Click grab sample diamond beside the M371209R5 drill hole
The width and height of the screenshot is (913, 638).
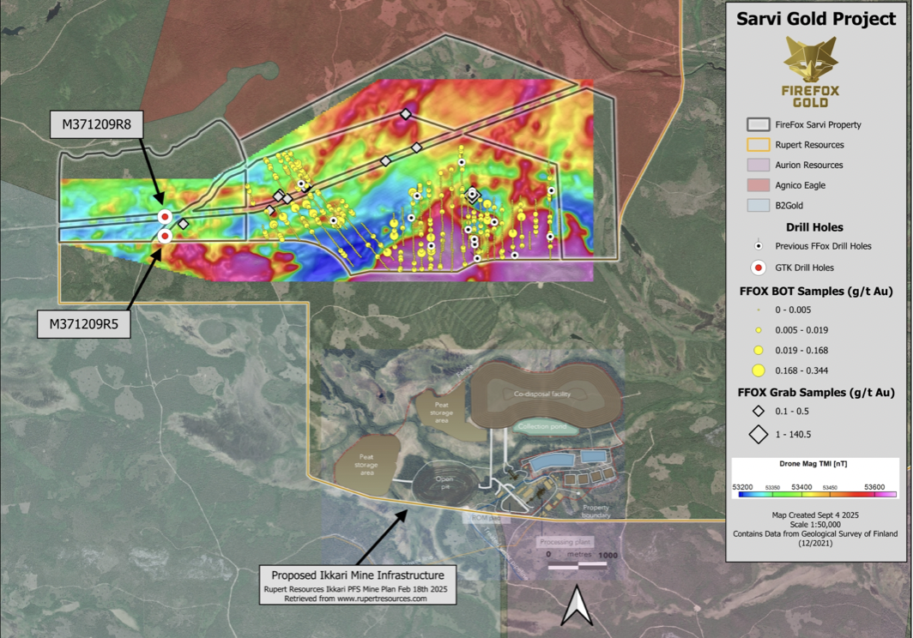(184, 224)
